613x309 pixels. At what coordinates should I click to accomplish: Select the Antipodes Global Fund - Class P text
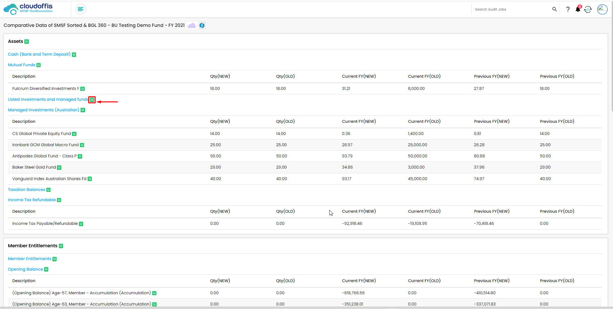44,156
